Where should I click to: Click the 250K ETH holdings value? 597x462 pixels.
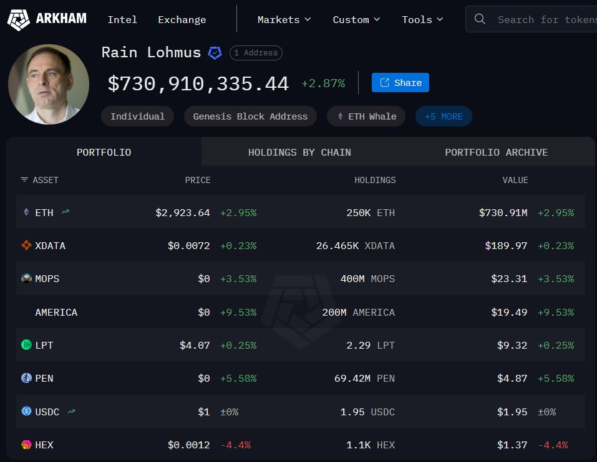pos(371,212)
